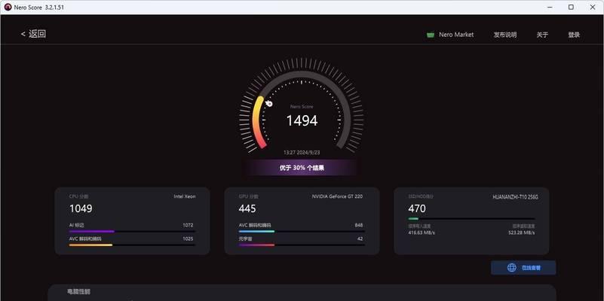This screenshot has height=301, width=604.
Task: Click the CPU AVC bar showing 1025
Action: (132, 245)
